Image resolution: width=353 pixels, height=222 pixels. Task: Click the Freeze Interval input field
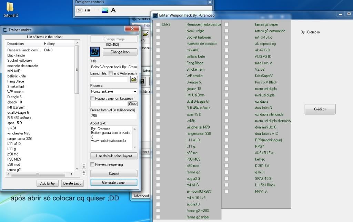(x=114, y=116)
